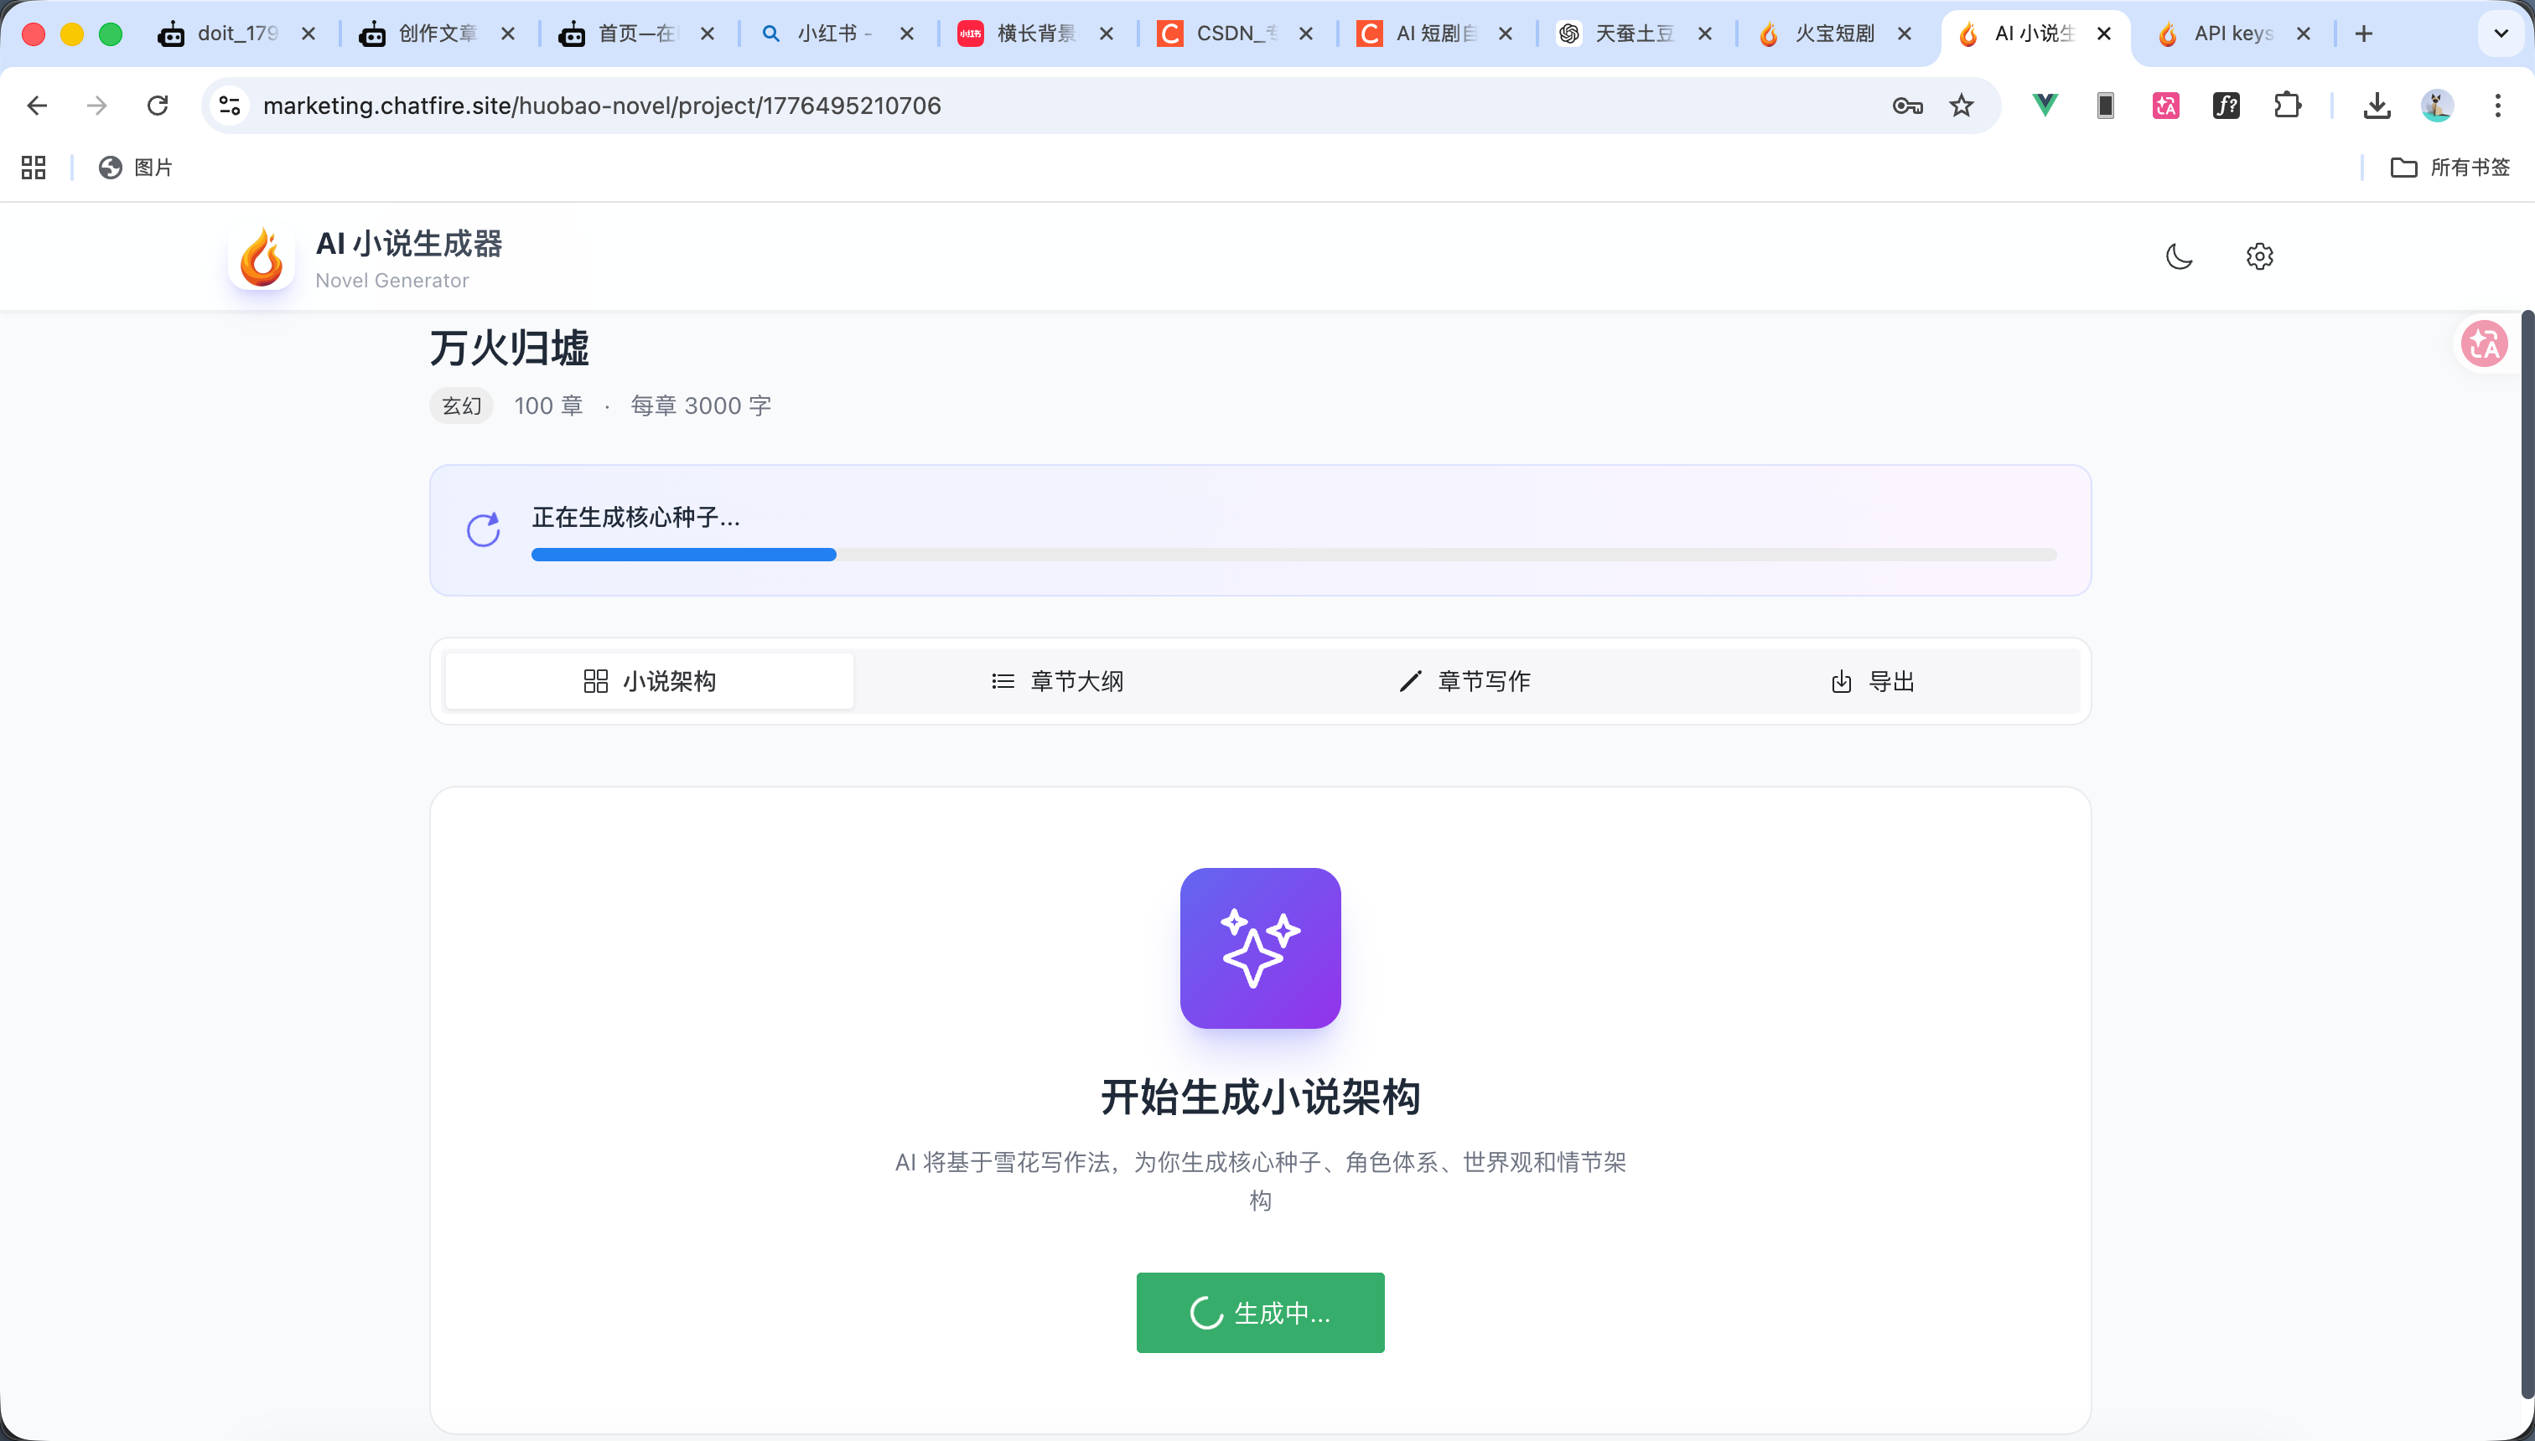Click the AI 小说生成器 flame logo
Image resolution: width=2535 pixels, height=1441 pixels.
coord(261,256)
